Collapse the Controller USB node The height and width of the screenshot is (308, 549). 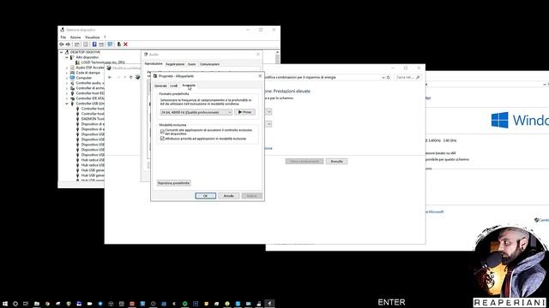tap(67, 104)
